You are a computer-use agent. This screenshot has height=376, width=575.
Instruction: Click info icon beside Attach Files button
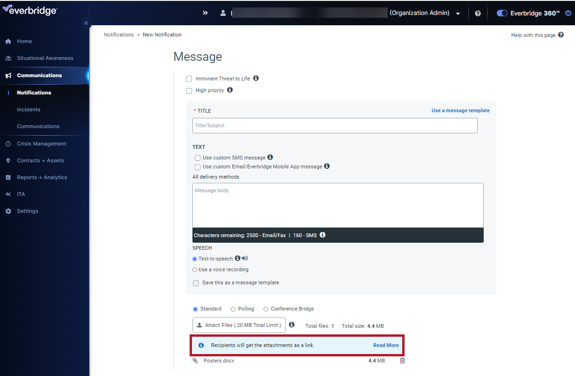pyautogui.click(x=292, y=325)
